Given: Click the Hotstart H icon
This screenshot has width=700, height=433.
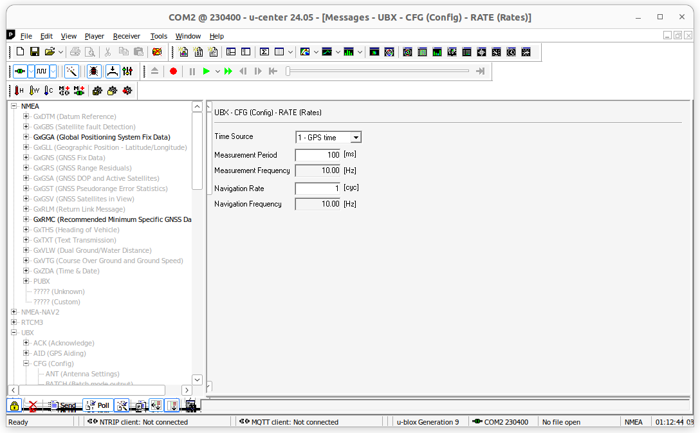Looking at the screenshot, I should (19, 91).
